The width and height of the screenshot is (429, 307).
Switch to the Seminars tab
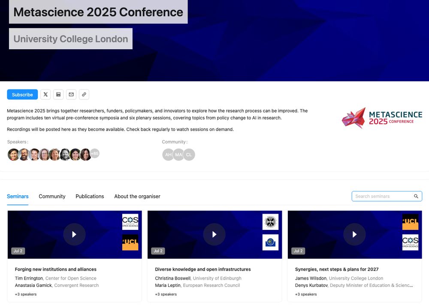click(18, 197)
